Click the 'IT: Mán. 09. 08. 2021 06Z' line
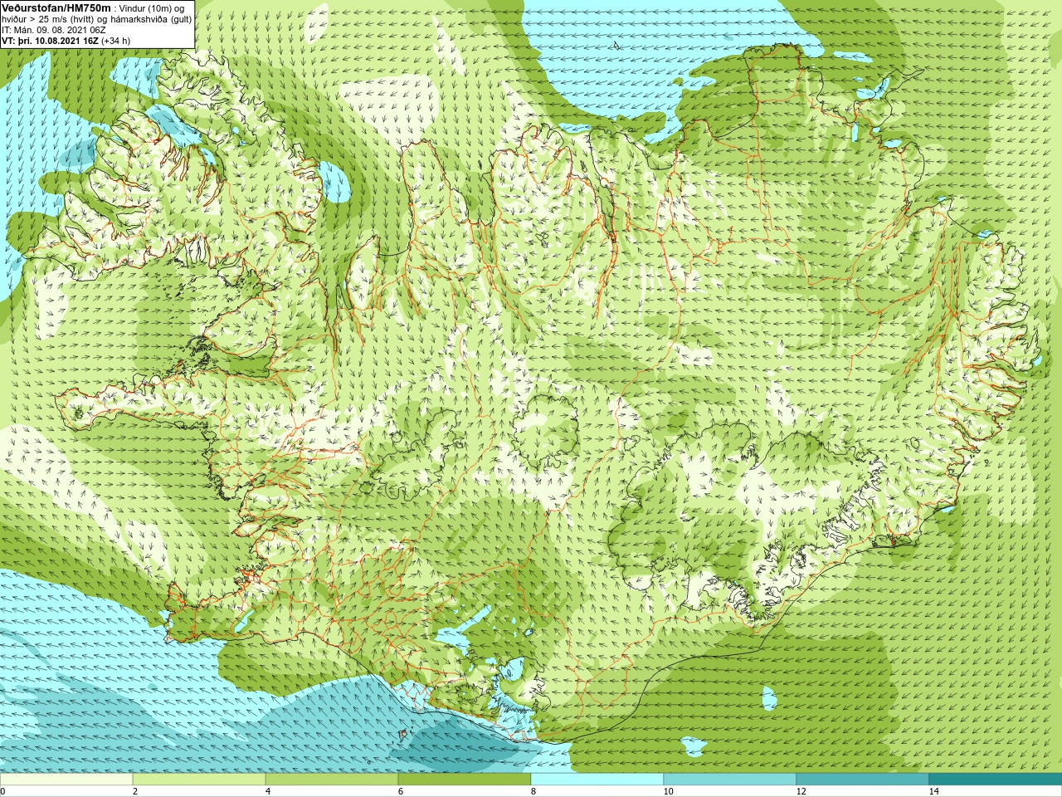This screenshot has width=1062, height=797. [x=53, y=30]
